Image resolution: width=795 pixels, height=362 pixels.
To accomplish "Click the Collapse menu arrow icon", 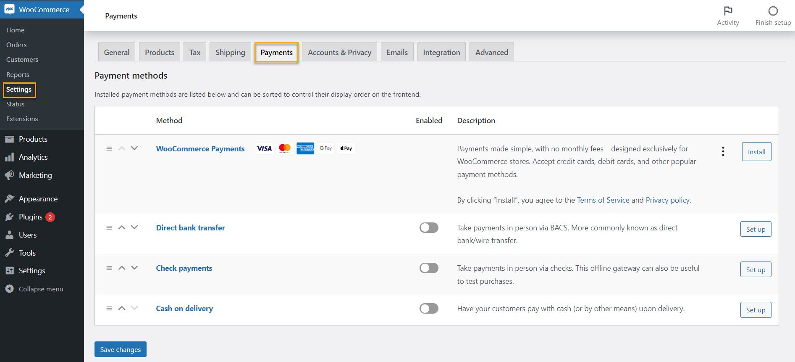I will pyautogui.click(x=9, y=289).
